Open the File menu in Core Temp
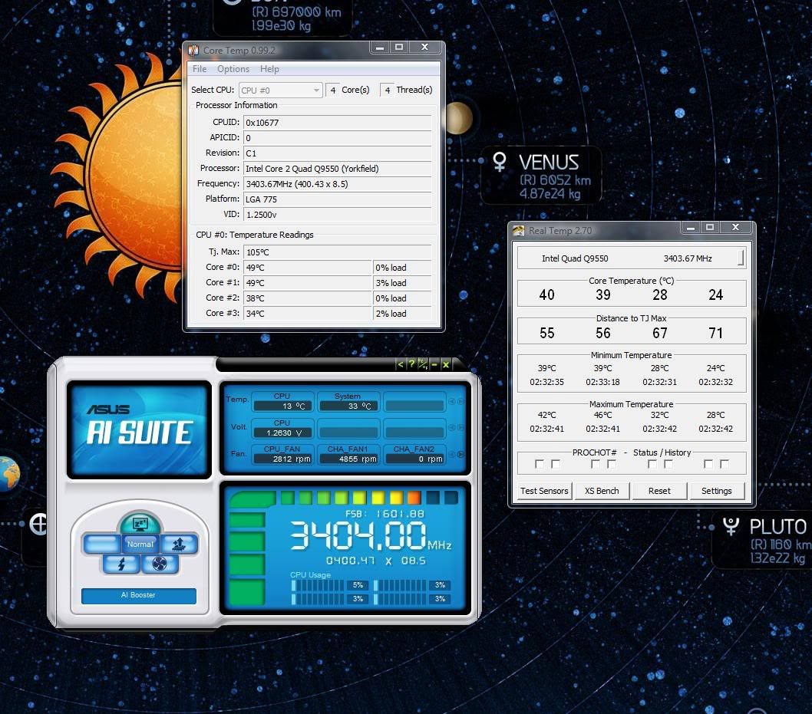This screenshot has width=812, height=714. tap(200, 69)
